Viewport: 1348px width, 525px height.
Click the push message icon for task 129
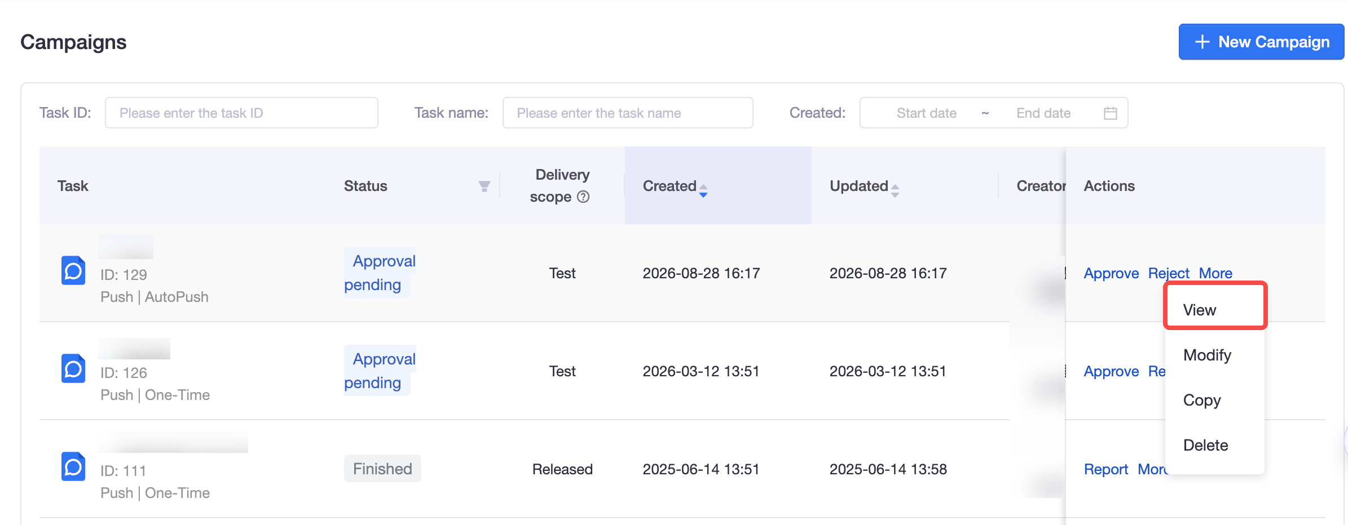[73, 270]
